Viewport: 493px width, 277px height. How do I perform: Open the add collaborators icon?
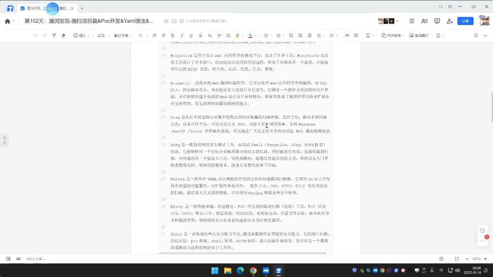point(450,21)
